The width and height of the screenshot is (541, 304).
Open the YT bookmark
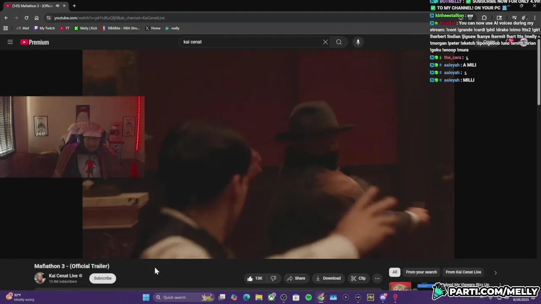pos(64,28)
